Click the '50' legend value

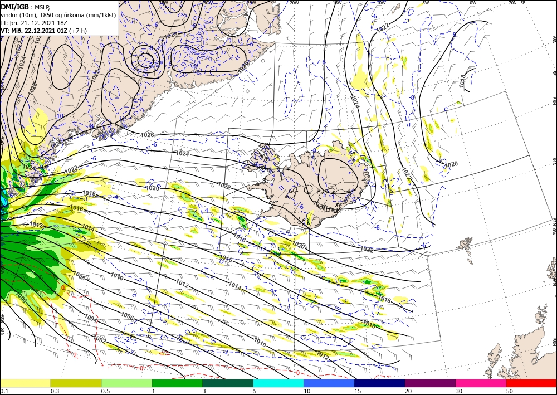coord(510,391)
